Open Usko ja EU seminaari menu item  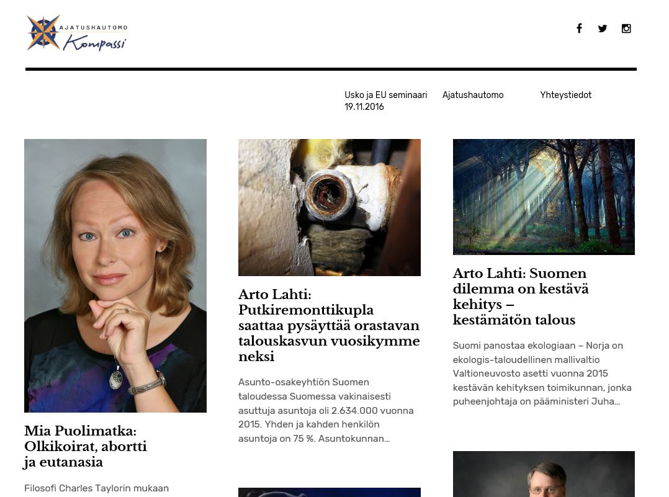pos(386,101)
